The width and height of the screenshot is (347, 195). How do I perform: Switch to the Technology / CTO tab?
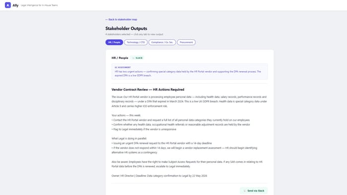click(x=136, y=42)
